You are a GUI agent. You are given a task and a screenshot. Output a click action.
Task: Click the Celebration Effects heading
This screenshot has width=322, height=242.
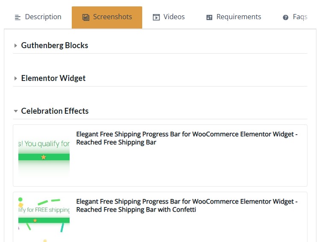55,111
